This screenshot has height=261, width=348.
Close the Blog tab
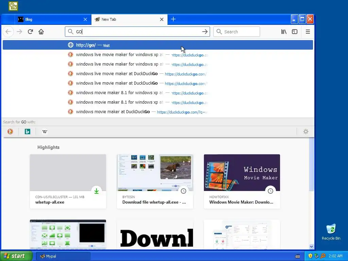click(x=85, y=19)
